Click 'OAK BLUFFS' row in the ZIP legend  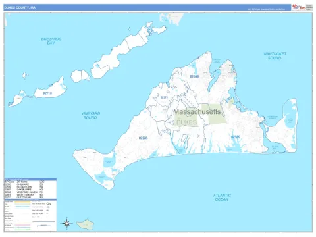(x=24, y=190)
